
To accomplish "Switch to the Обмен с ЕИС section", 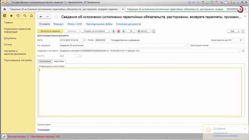I will click(x=75, y=24).
